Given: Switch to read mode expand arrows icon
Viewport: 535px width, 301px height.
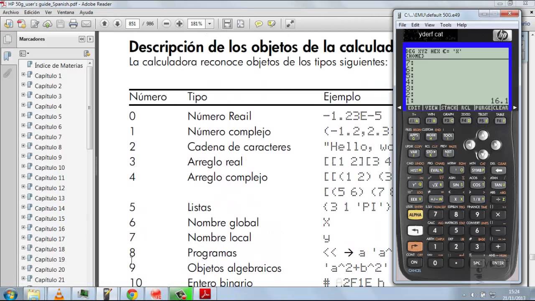Looking at the screenshot, I should (290, 24).
